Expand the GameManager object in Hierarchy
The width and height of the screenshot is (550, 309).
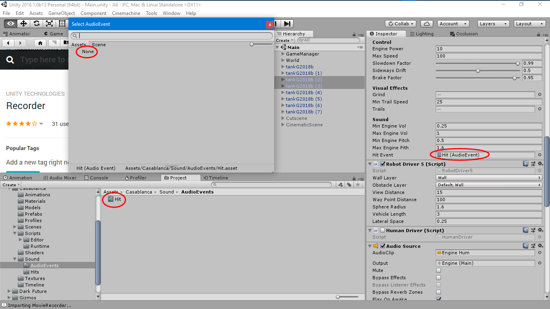283,54
